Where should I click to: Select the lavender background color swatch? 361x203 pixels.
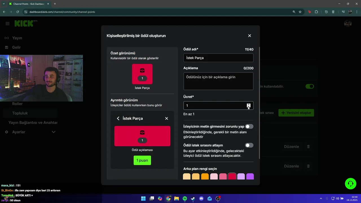[241, 176]
